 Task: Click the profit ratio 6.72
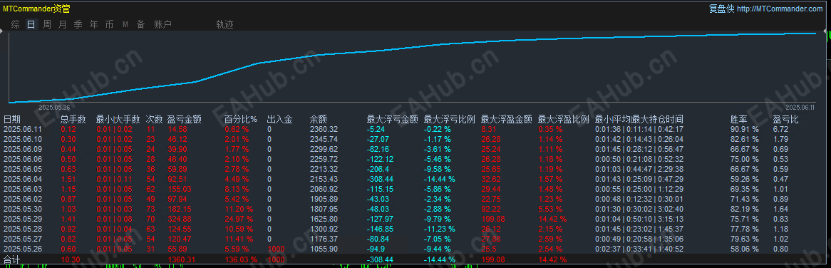pyautogui.click(x=780, y=129)
